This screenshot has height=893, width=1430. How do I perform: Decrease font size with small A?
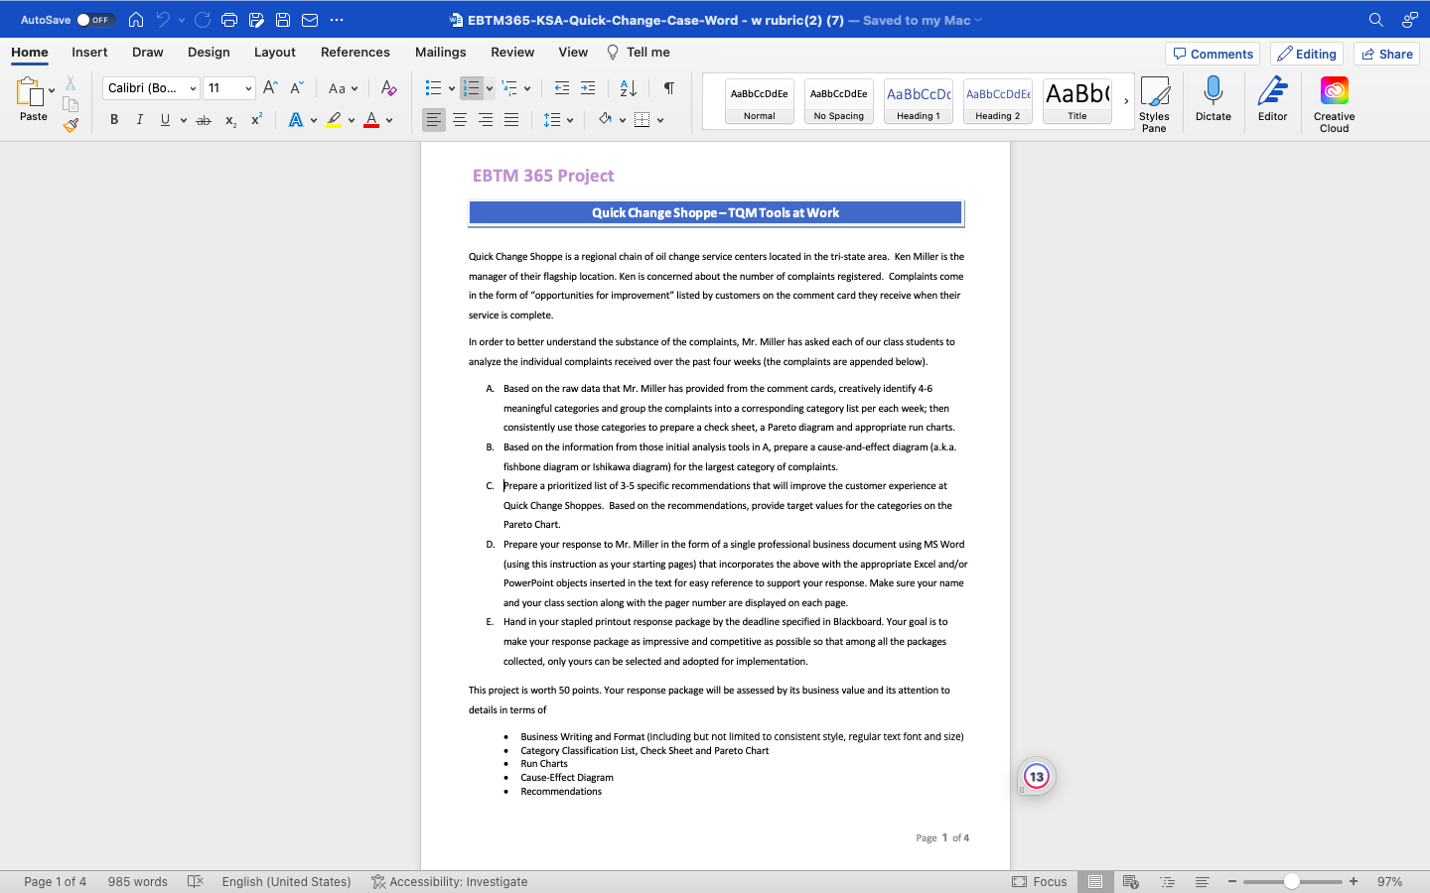point(296,88)
